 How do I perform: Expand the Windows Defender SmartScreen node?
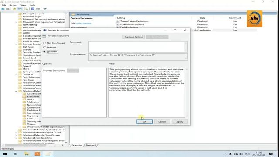pyautogui.click(x=16, y=135)
